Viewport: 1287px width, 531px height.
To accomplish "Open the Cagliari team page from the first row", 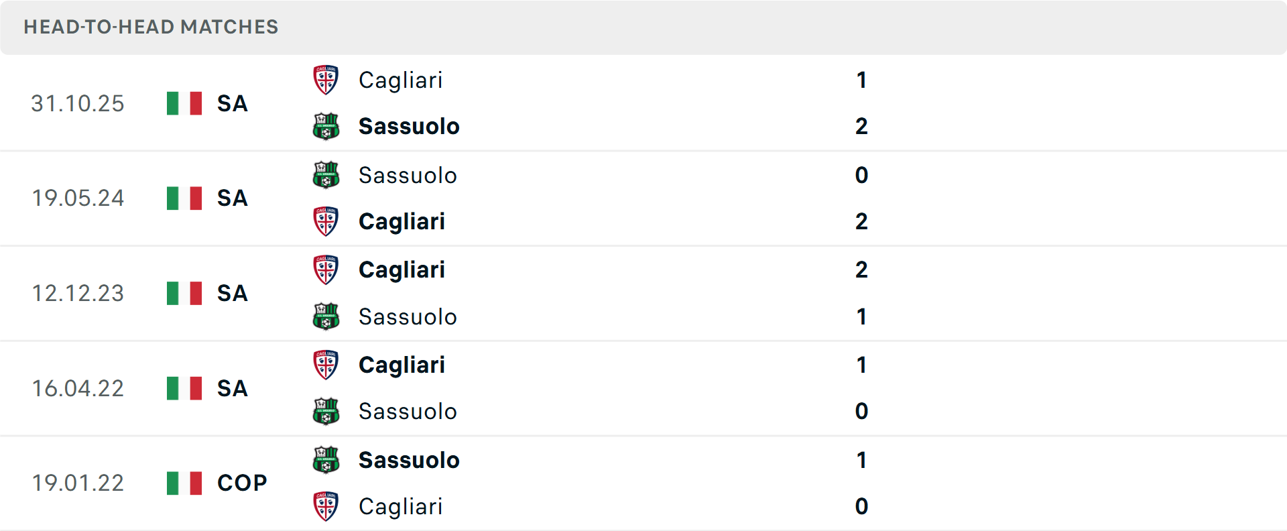I will [x=400, y=79].
